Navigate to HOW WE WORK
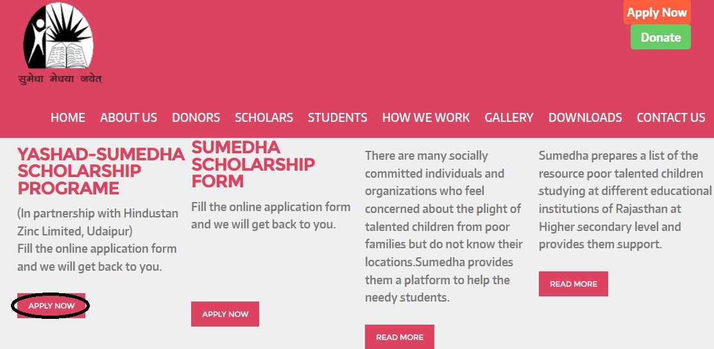This screenshot has width=714, height=349. tap(426, 117)
